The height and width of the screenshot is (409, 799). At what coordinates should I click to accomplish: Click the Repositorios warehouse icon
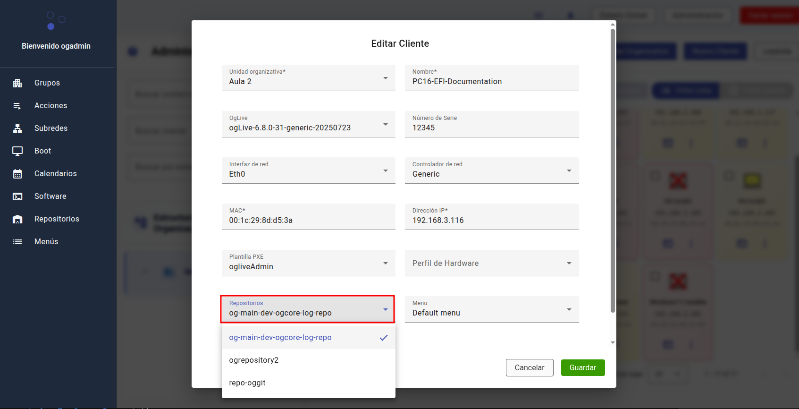(17, 219)
